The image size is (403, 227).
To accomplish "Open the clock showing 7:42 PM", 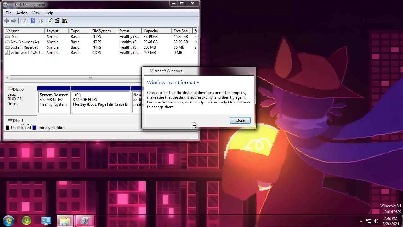I will tap(391, 218).
